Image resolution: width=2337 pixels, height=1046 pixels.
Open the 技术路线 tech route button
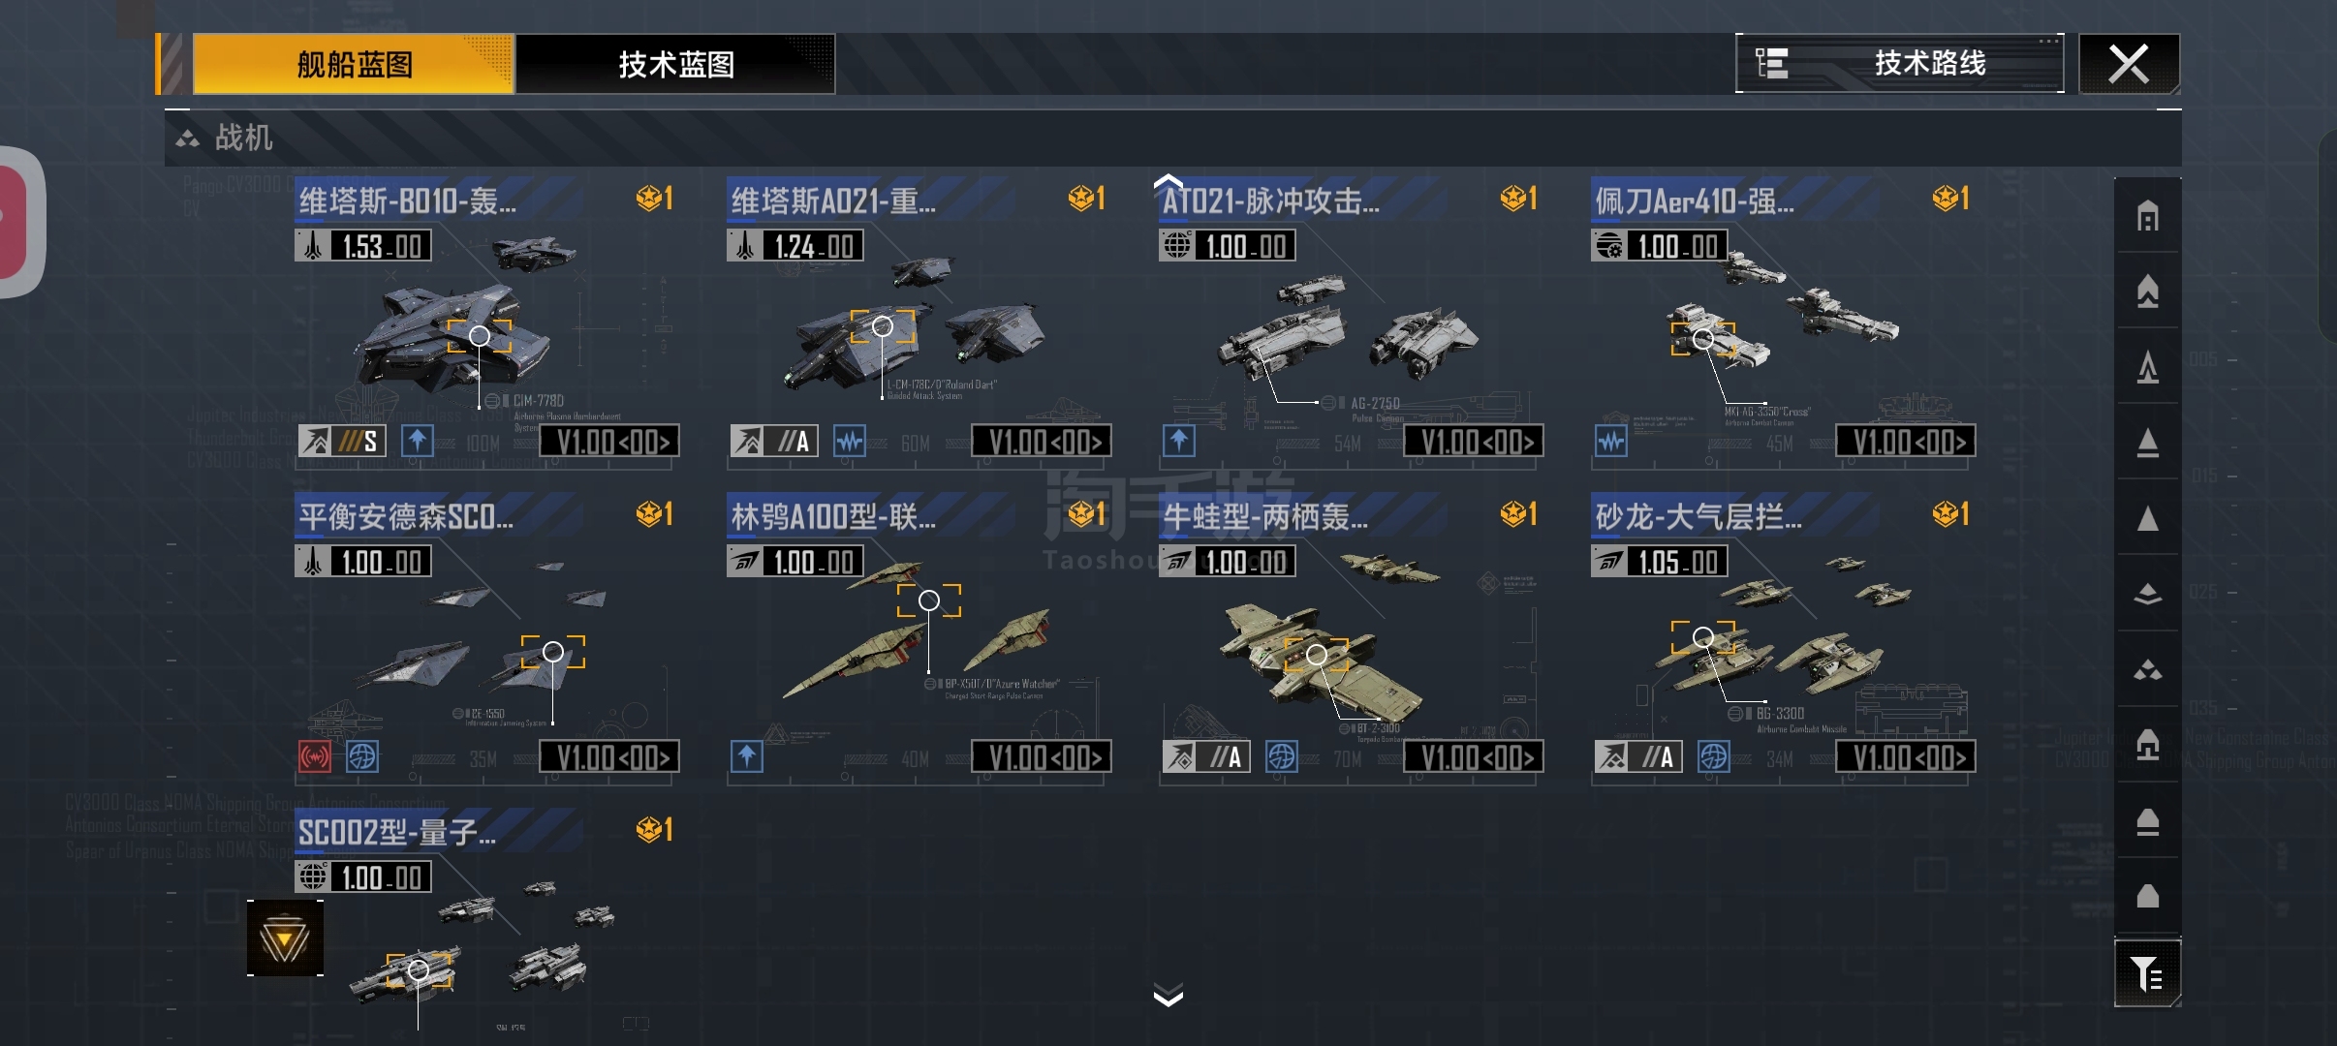(x=1899, y=64)
